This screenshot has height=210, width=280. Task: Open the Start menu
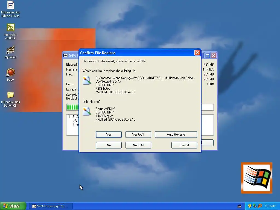pyautogui.click(x=13, y=206)
